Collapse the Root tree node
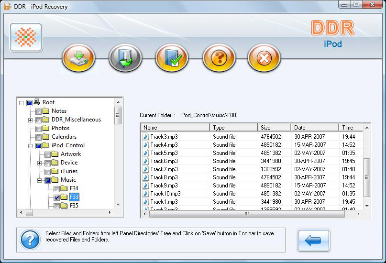The width and height of the screenshot is (386, 263). point(22,103)
